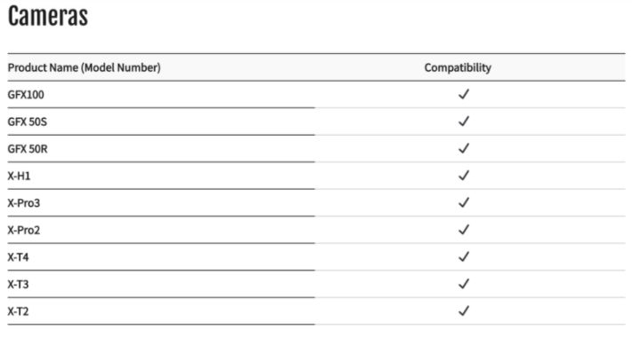Viewport: 632px width, 337px height.
Task: Click the GFX 50S compatibility checkmark
Action: click(x=464, y=121)
